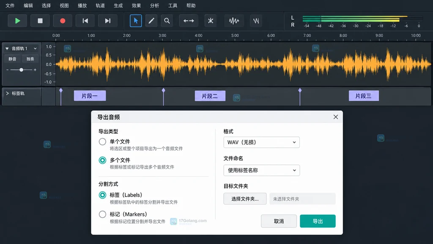Select split by 标记 (Markers)
The height and width of the screenshot is (244, 433).
(102, 214)
